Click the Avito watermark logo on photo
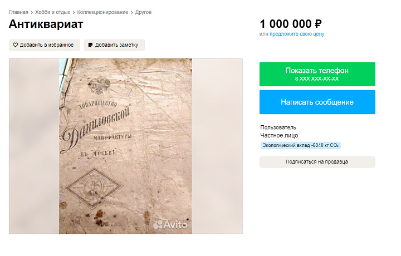 [x=171, y=224]
